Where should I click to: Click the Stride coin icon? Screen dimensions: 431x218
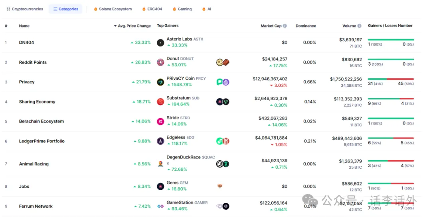[160, 121]
